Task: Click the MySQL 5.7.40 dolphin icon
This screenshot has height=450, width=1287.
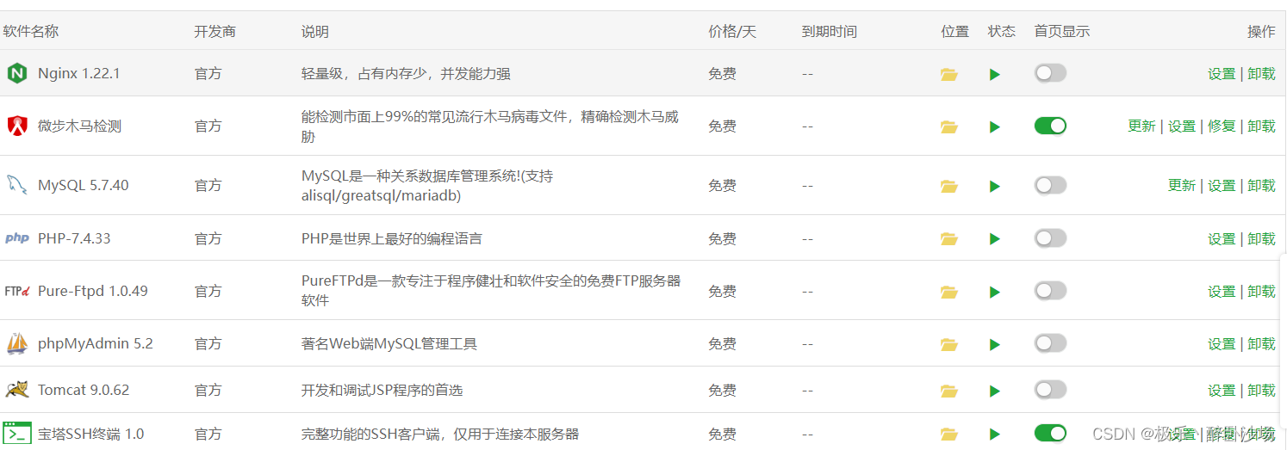Action: click(17, 185)
